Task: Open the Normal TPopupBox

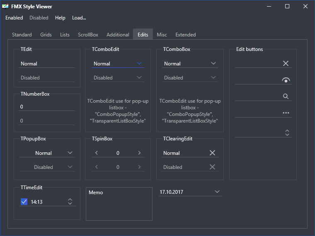Action: click(x=47, y=153)
